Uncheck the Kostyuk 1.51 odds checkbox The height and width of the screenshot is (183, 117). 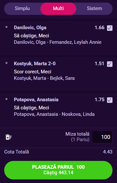pyautogui.click(x=110, y=64)
